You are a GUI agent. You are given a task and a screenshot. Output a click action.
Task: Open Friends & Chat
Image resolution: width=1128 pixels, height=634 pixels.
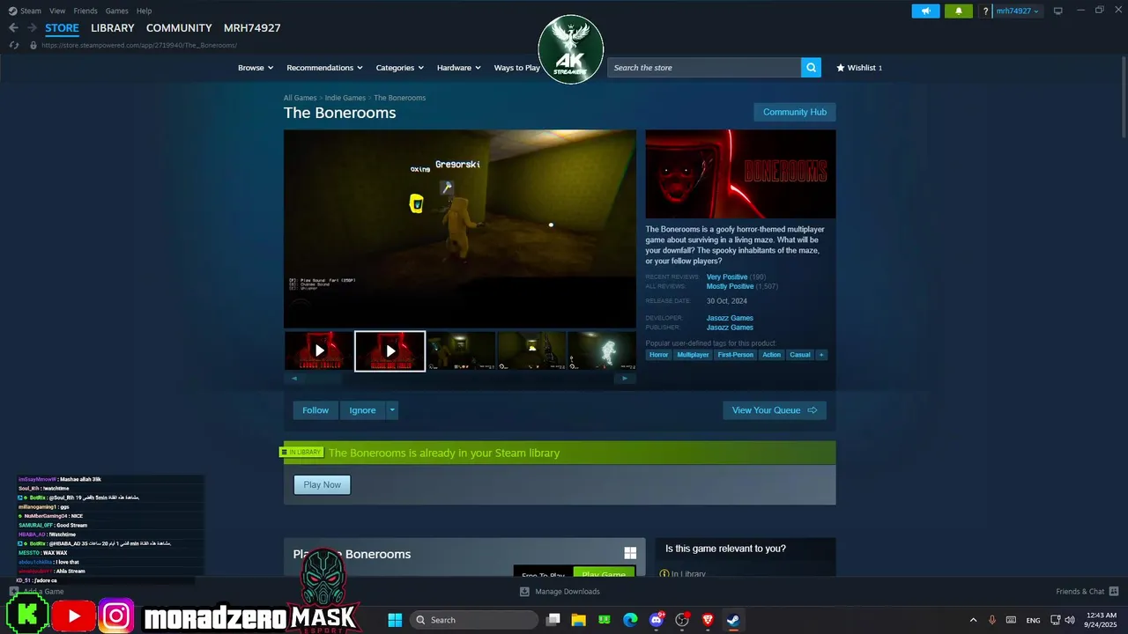click(1087, 592)
